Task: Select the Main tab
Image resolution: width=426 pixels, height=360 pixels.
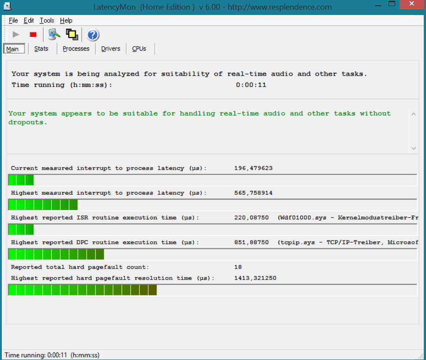Action: [14, 49]
